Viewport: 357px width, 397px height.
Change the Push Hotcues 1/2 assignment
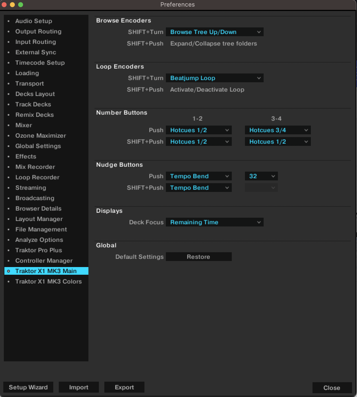199,130
